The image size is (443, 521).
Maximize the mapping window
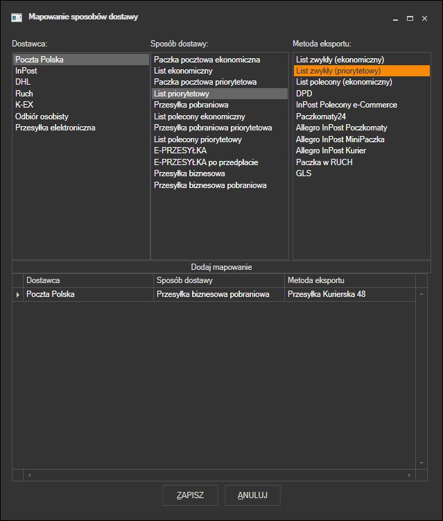point(410,19)
